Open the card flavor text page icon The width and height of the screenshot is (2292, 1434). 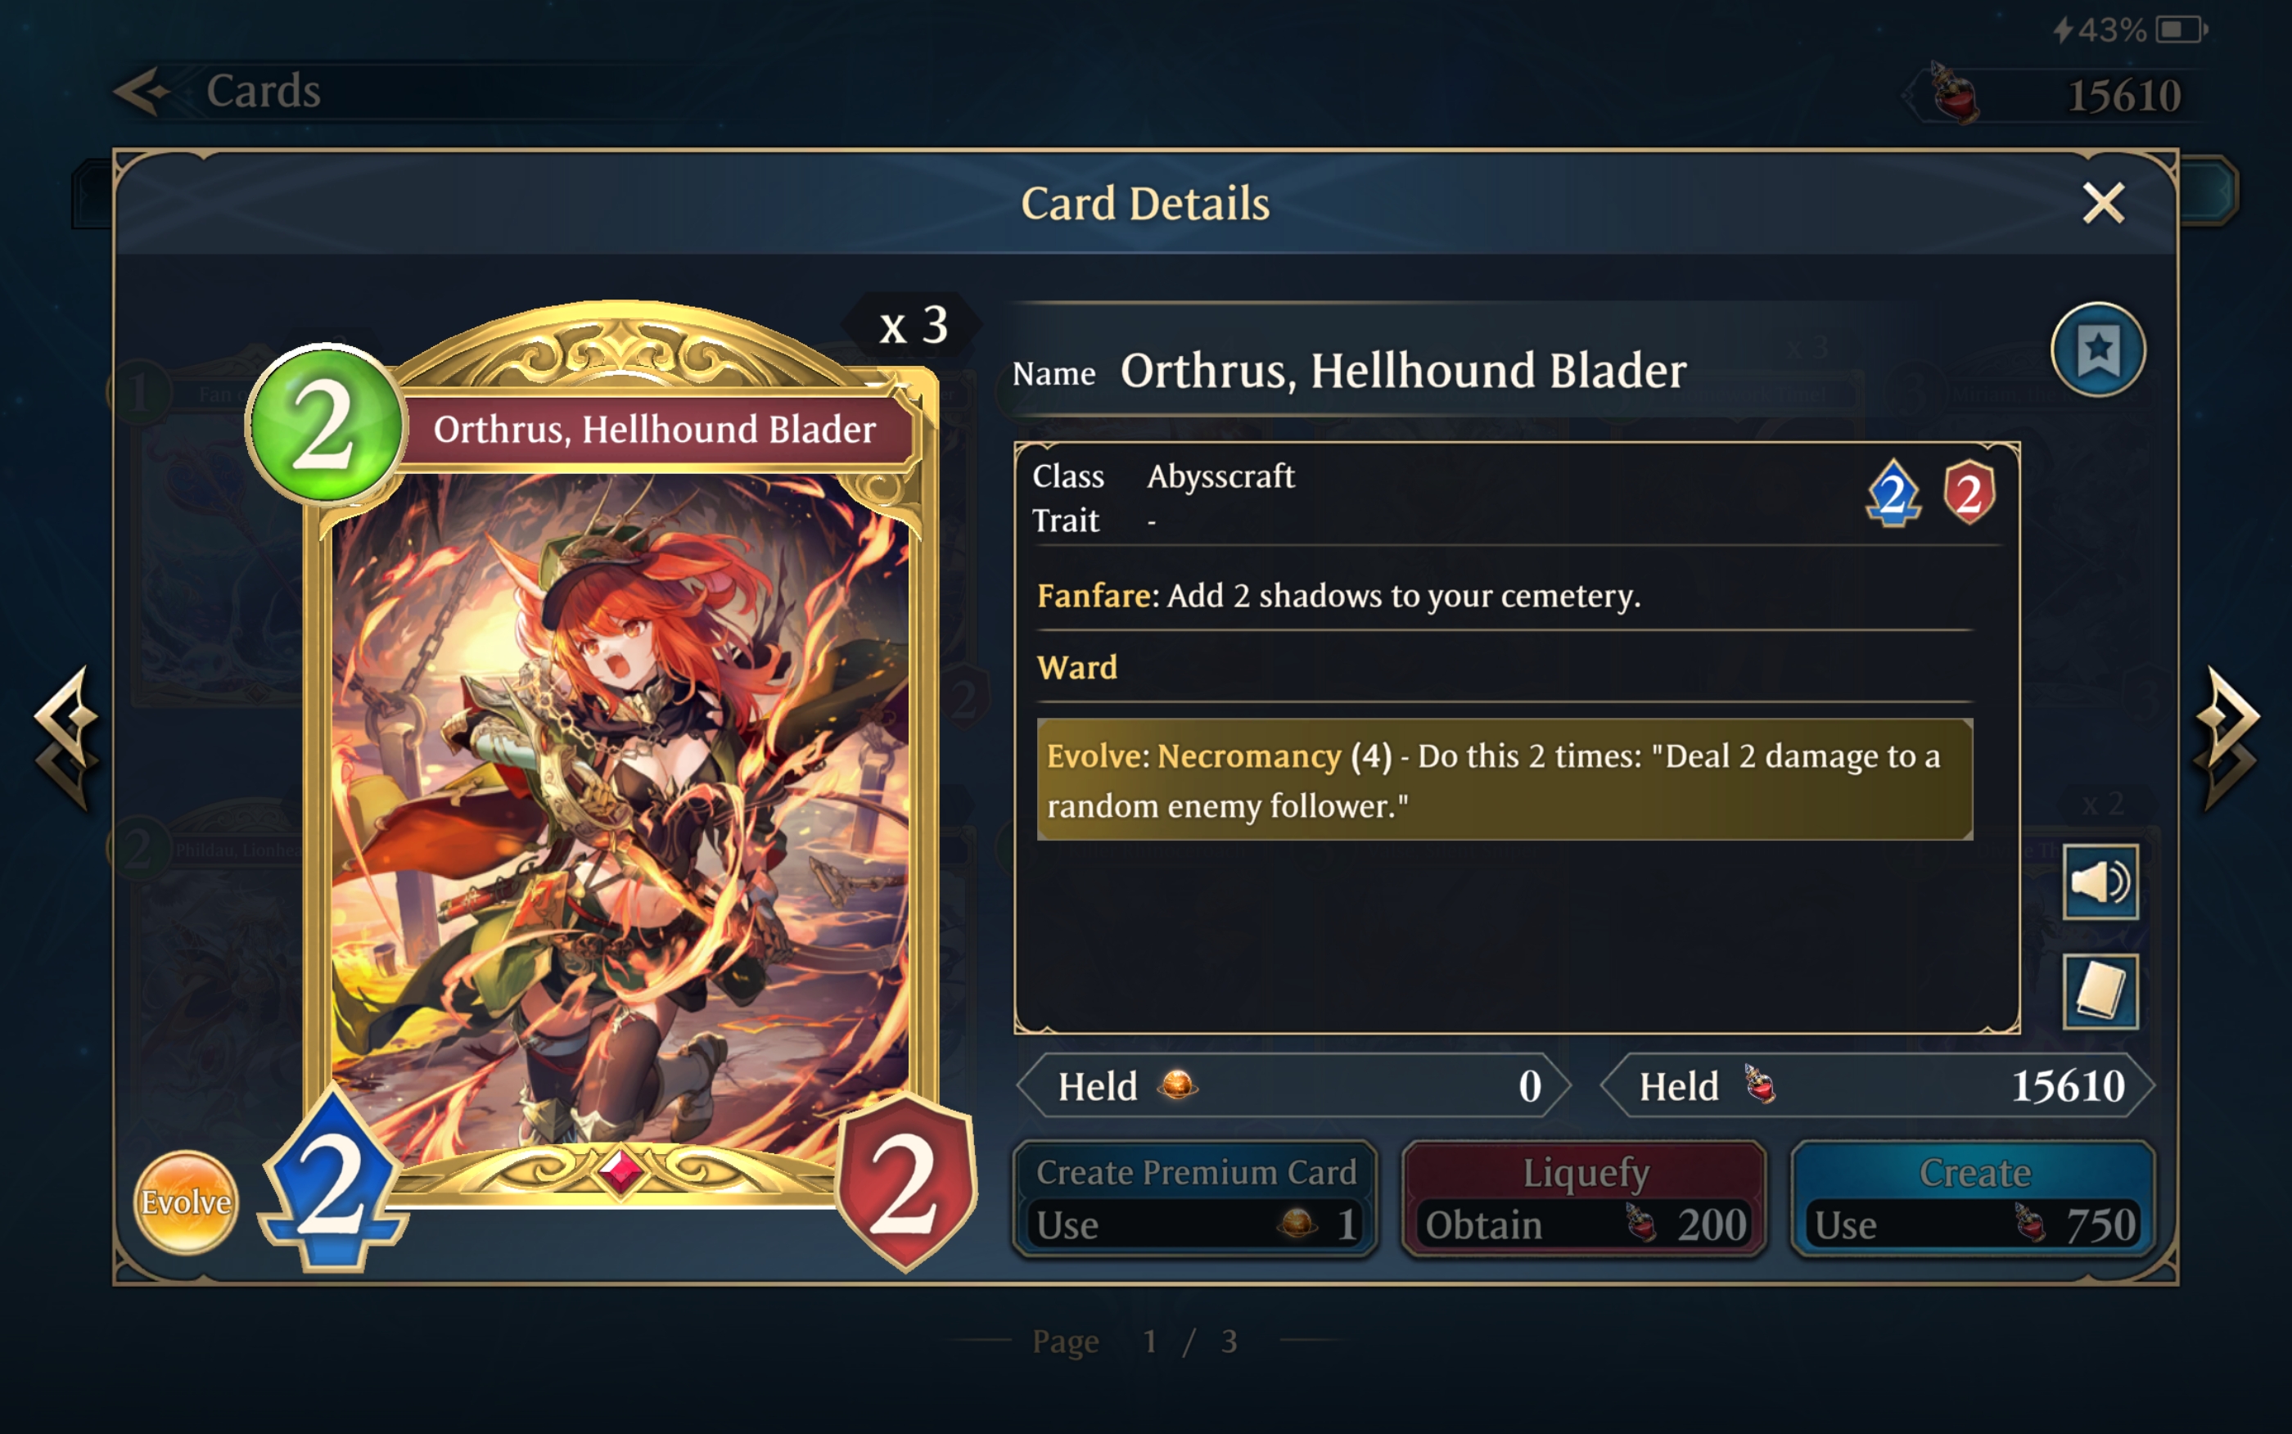click(2100, 992)
